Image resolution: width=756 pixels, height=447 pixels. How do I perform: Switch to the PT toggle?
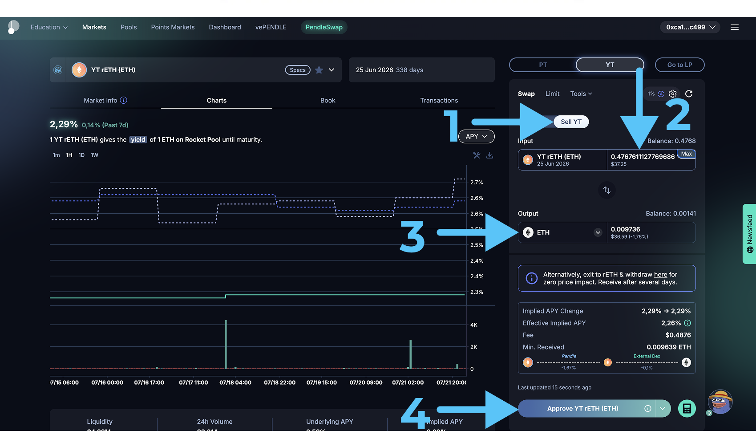coord(543,65)
